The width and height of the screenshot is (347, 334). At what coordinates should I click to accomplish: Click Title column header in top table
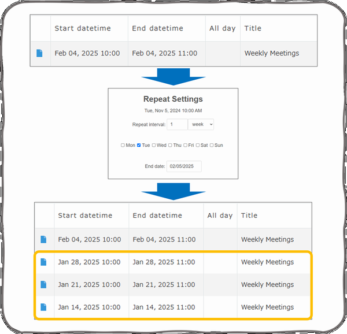(253, 28)
